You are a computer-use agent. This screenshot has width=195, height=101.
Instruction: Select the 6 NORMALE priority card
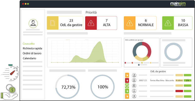[x=140, y=23]
